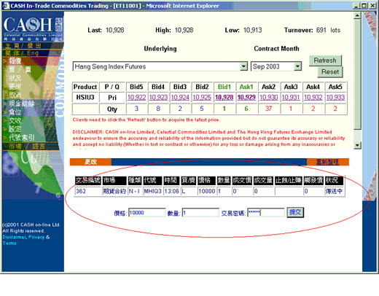Open 設定 settings menu item
The width and height of the screenshot is (379, 296).
(15, 129)
